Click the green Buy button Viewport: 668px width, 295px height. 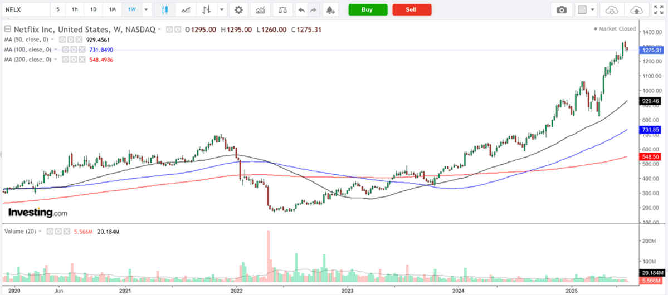[368, 10]
